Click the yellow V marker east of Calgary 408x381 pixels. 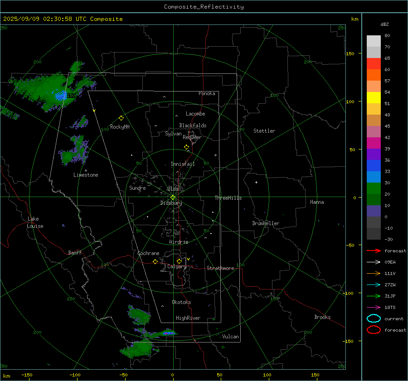click(188, 259)
